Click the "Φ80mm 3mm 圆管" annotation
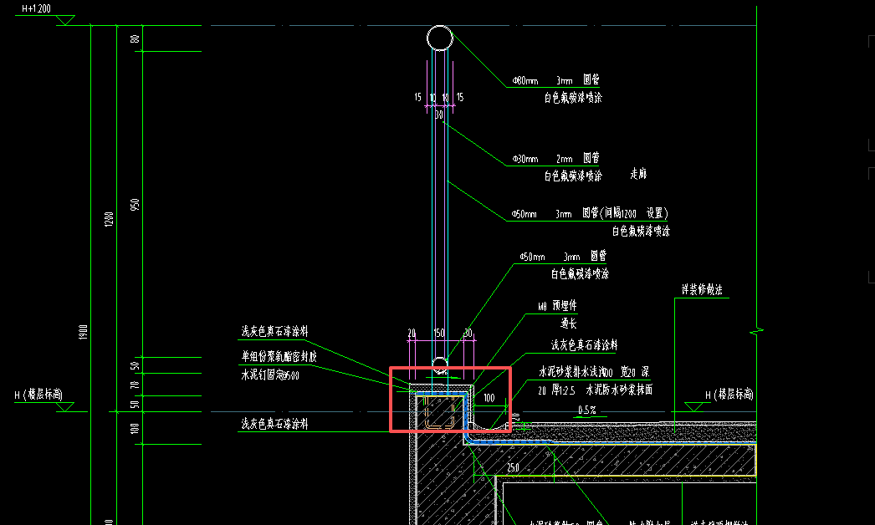 [x=555, y=80]
